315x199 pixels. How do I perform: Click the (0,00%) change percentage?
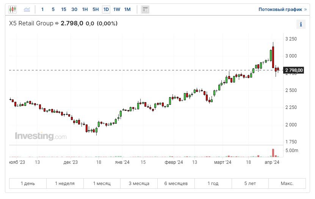click(x=107, y=23)
